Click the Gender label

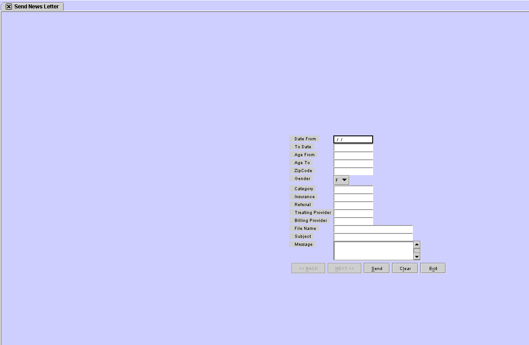[301, 179]
